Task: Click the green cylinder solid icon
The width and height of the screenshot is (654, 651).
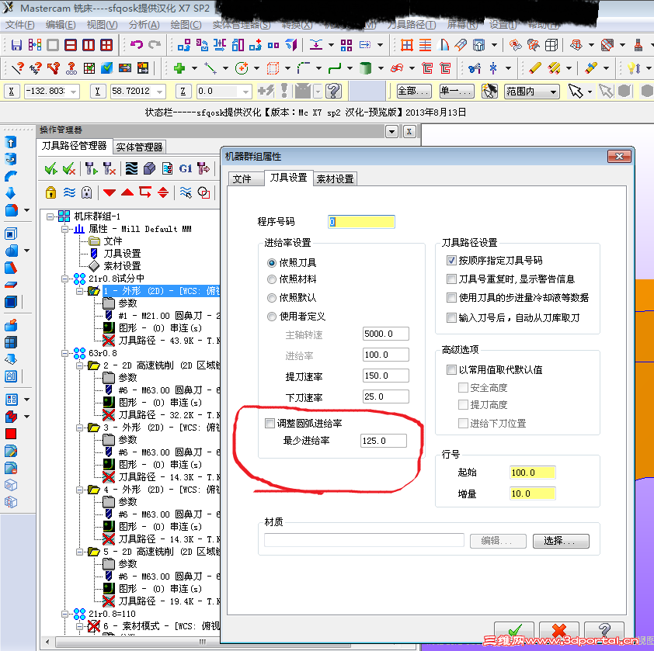Action: pyautogui.click(x=365, y=68)
